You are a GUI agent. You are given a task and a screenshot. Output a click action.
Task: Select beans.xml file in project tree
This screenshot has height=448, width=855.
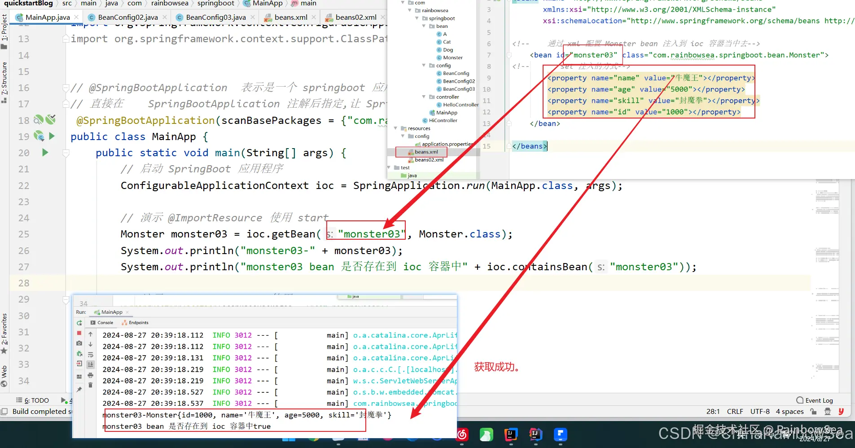[423, 152]
